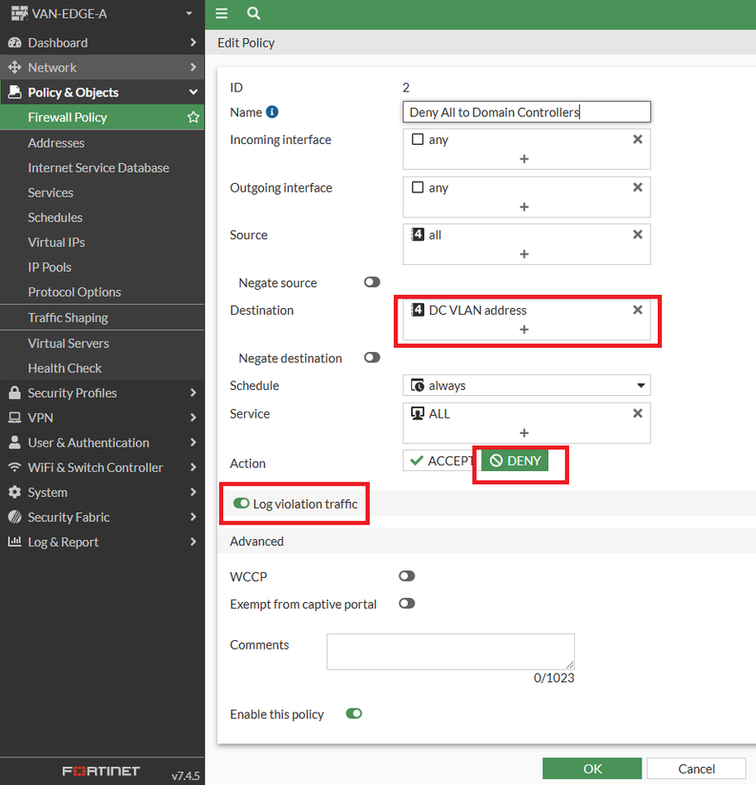The width and height of the screenshot is (756, 785).
Task: Click the info icon next to Name
Action: [272, 112]
